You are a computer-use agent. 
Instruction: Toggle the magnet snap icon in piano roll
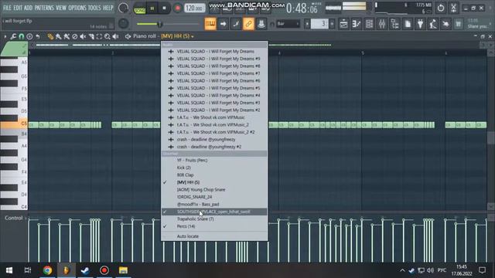coord(21,36)
